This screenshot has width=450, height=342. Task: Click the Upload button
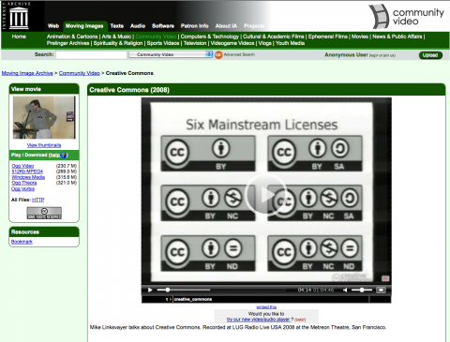coord(430,55)
